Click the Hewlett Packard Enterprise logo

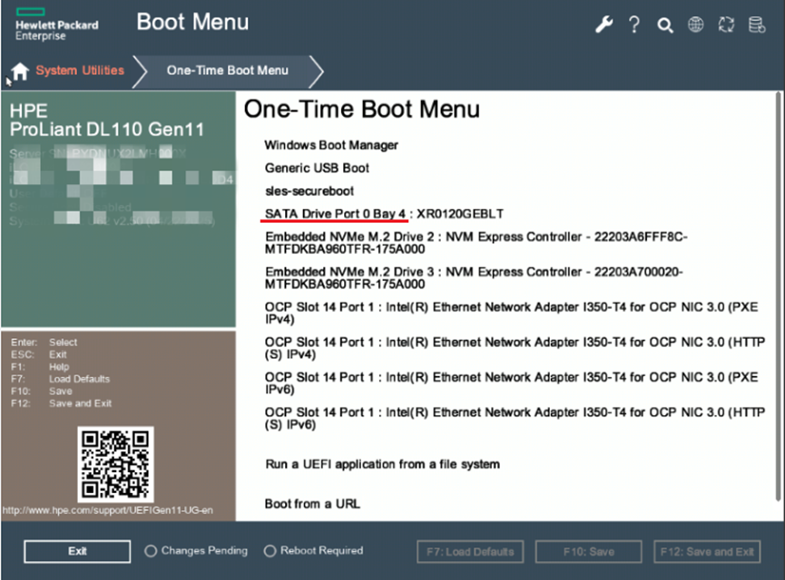(56, 25)
